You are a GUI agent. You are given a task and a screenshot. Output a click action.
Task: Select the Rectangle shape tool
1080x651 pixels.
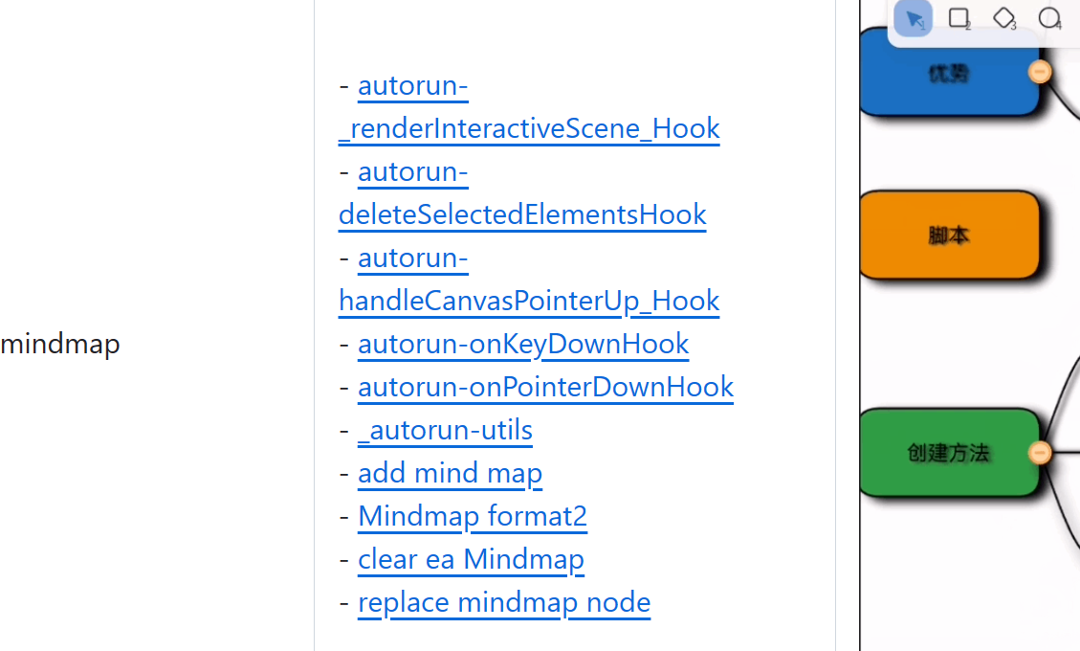[x=959, y=18]
